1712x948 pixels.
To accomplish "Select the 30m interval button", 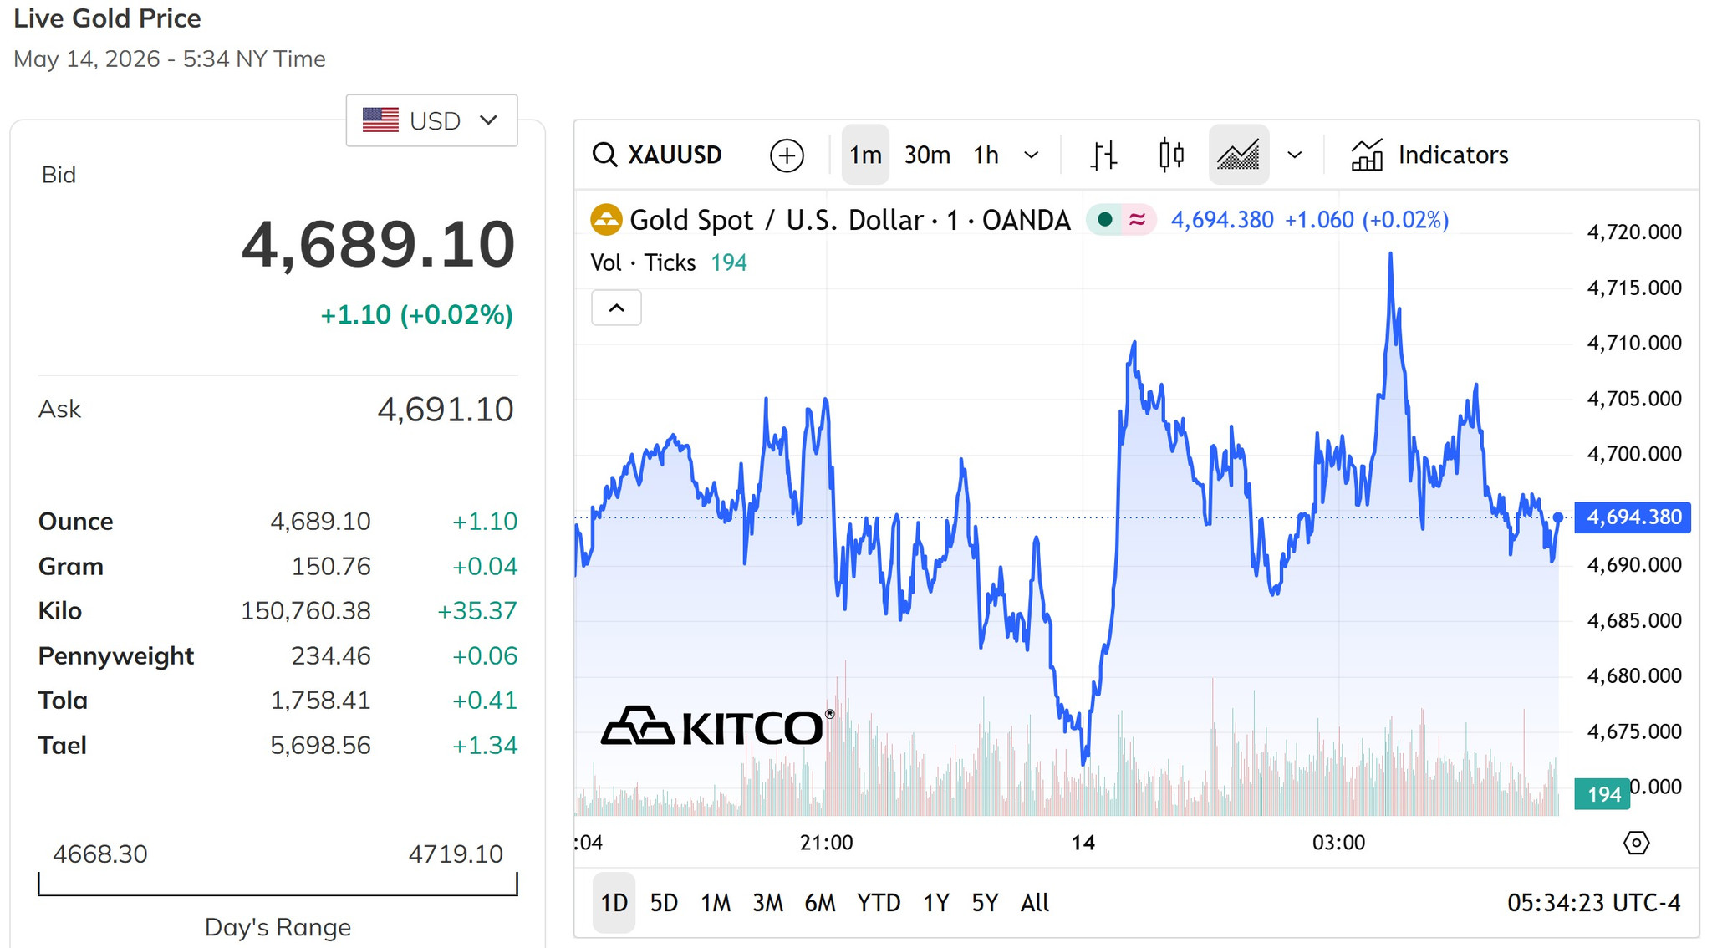I will 927,155.
